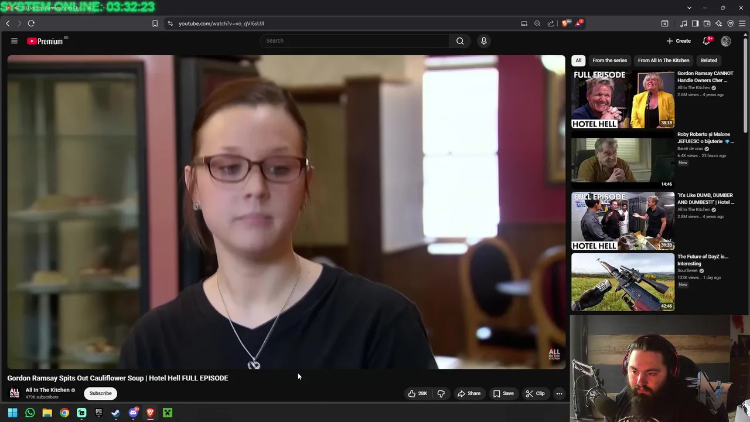Viewport: 750px width, 422px height.
Task: Toggle the browser sidebar panel
Action: pyautogui.click(x=695, y=23)
